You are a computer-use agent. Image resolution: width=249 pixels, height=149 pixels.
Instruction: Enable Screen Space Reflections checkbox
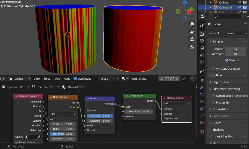tap(214, 96)
